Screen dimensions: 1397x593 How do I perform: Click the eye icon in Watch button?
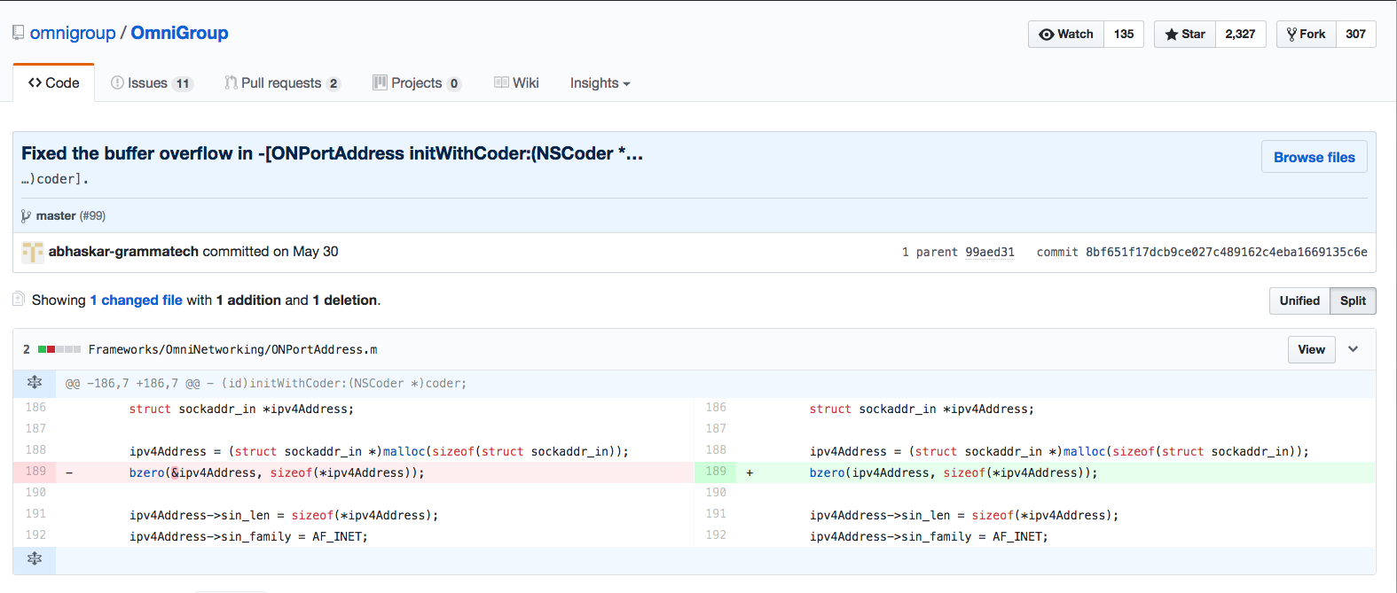point(1047,35)
